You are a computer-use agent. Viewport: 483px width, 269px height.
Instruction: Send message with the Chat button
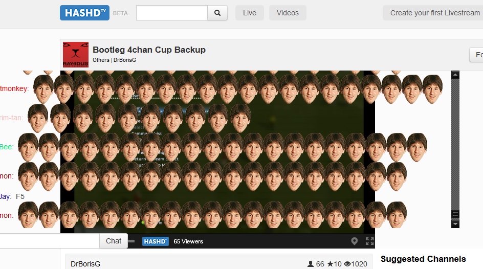pyautogui.click(x=114, y=241)
